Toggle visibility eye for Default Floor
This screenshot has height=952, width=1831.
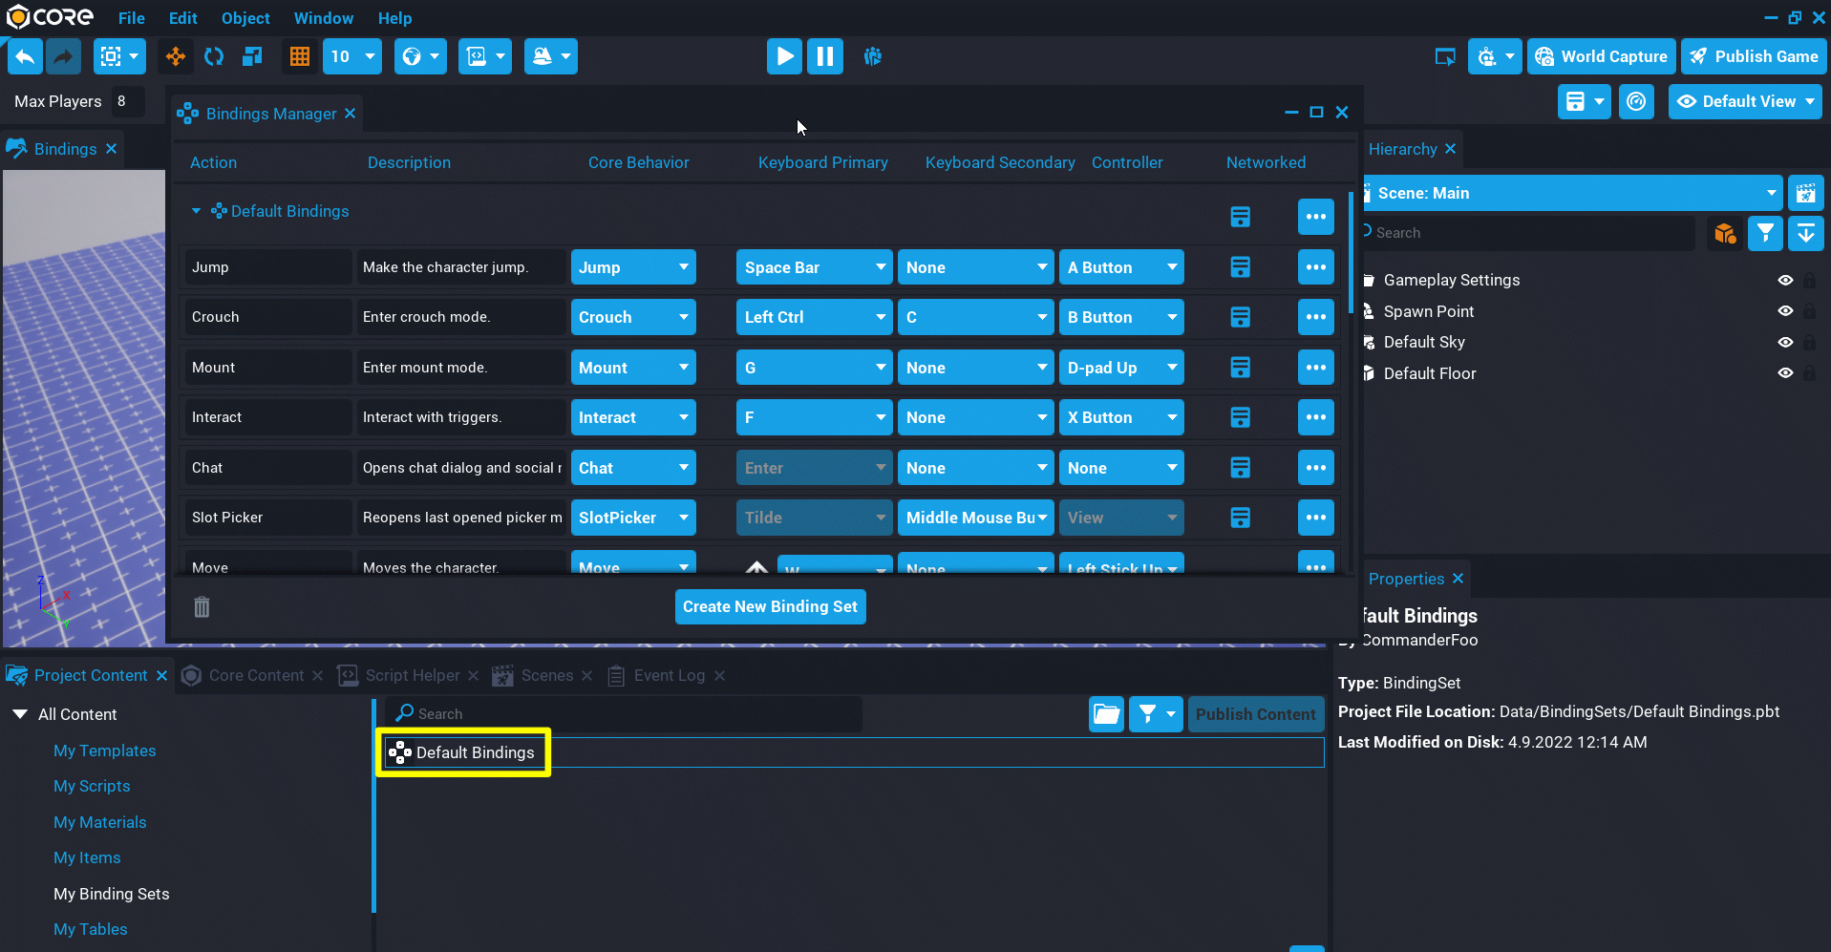coord(1784,373)
